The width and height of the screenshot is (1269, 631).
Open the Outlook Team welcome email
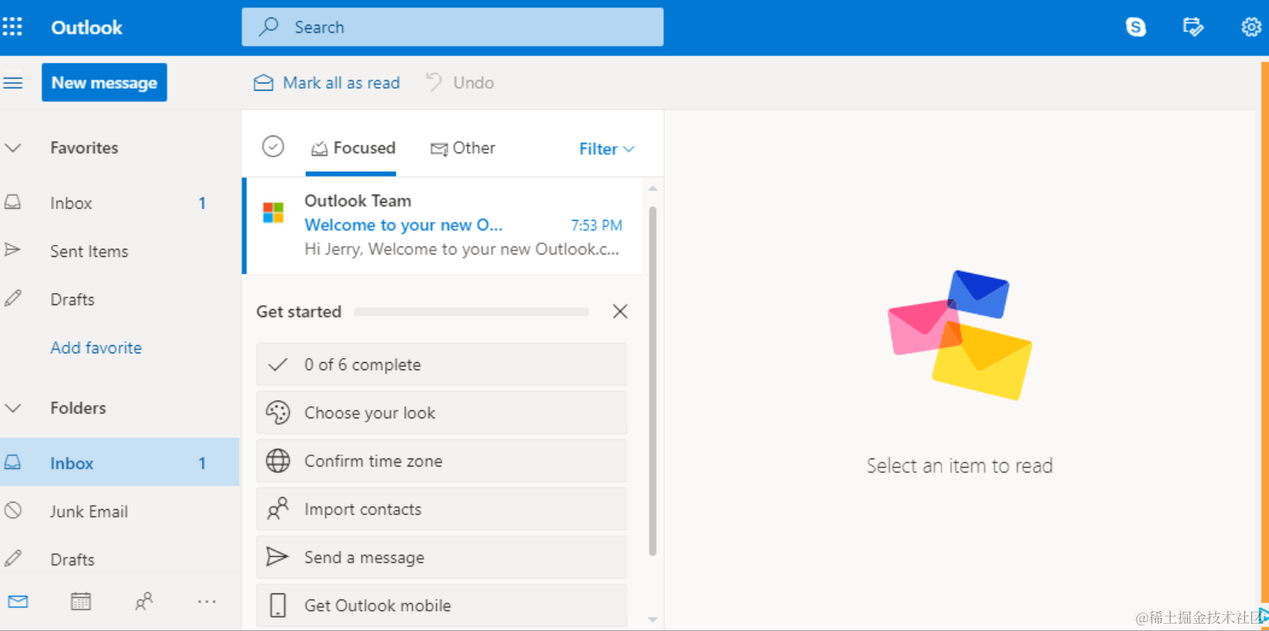pos(443,226)
